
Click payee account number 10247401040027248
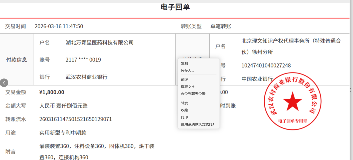[x=266, y=65]
